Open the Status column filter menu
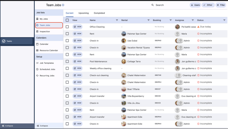 tap(224, 20)
